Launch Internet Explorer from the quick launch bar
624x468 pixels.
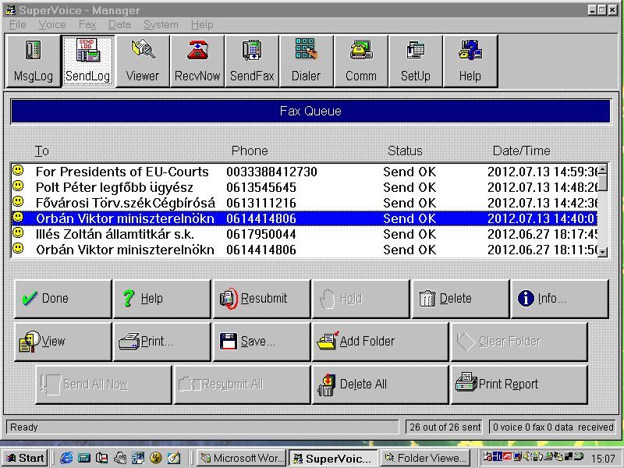pyautogui.click(x=66, y=458)
